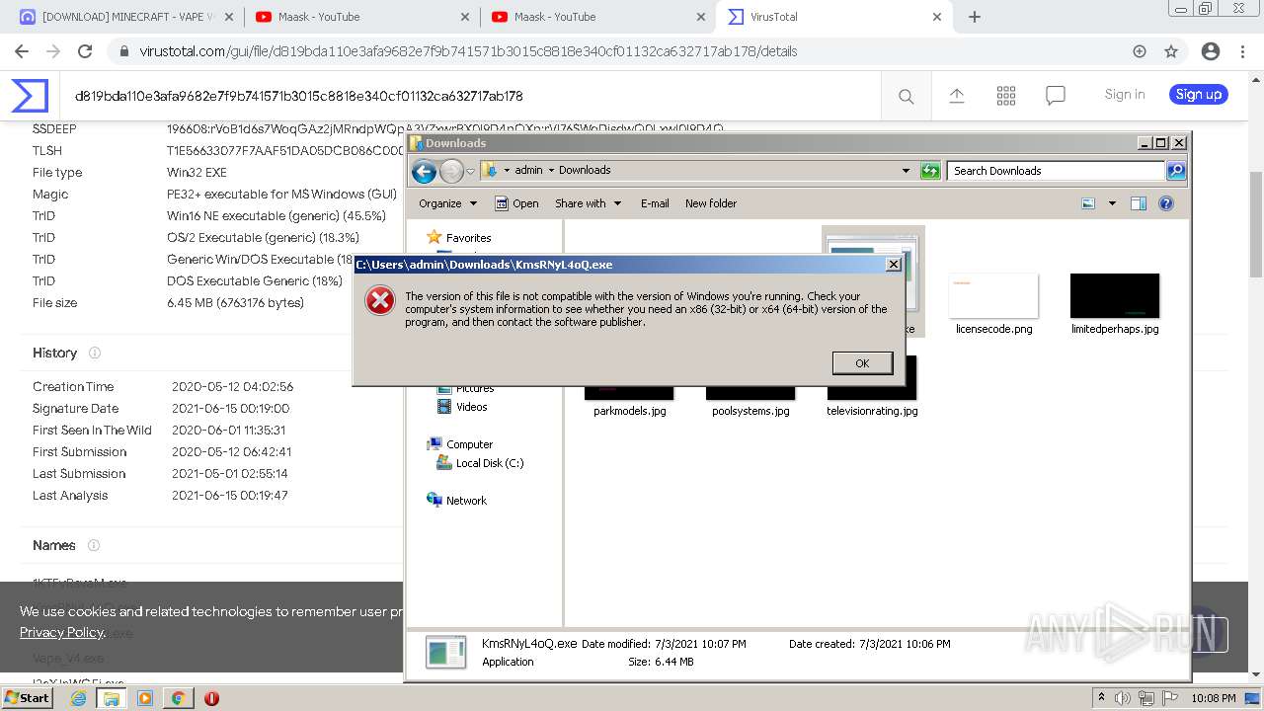Image resolution: width=1264 pixels, height=711 pixels.
Task: Close the KmsRNyL4oQ.exe error dialog with X
Action: [893, 265]
